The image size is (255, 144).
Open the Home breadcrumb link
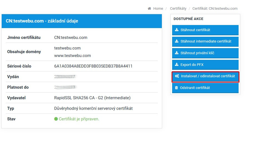click(158, 9)
